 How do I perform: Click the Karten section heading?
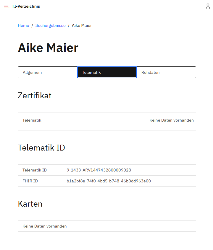pyautogui.click(x=30, y=204)
